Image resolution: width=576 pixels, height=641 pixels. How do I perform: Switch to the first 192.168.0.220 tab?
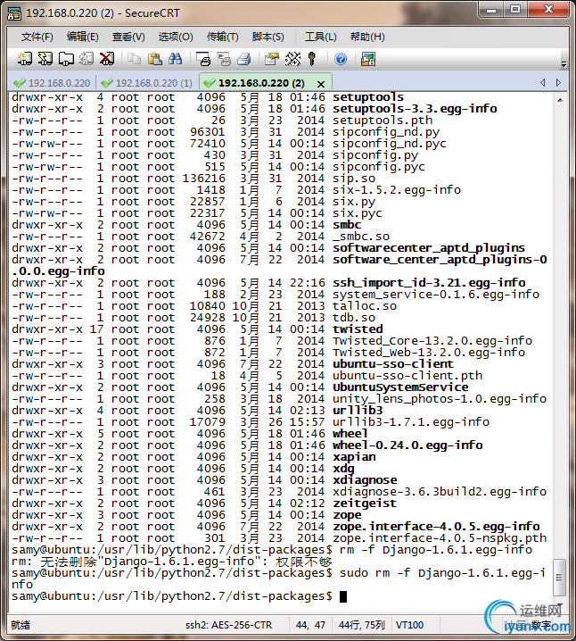(x=52, y=83)
